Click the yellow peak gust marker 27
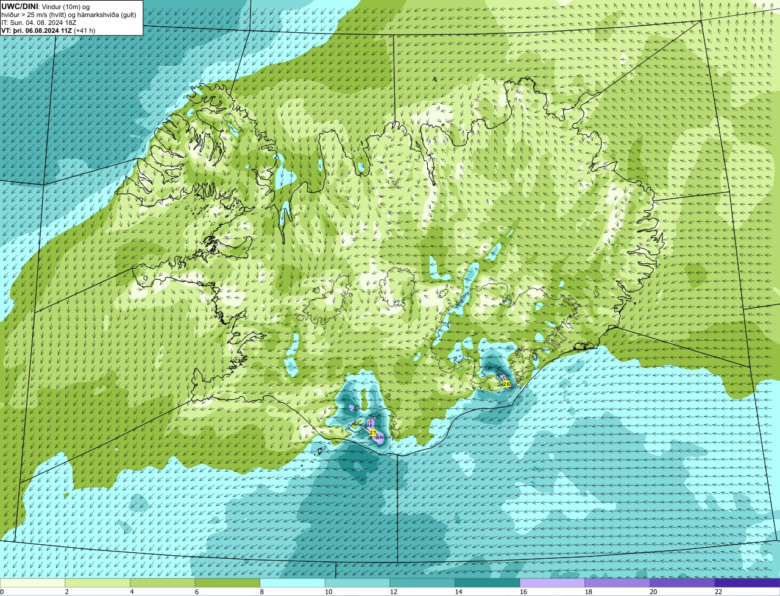The image size is (780, 596). [x=372, y=433]
